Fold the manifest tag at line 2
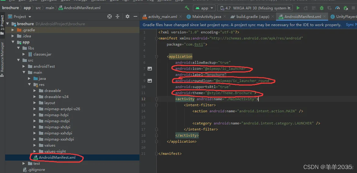This screenshot has height=173, width=357. (x=156, y=38)
